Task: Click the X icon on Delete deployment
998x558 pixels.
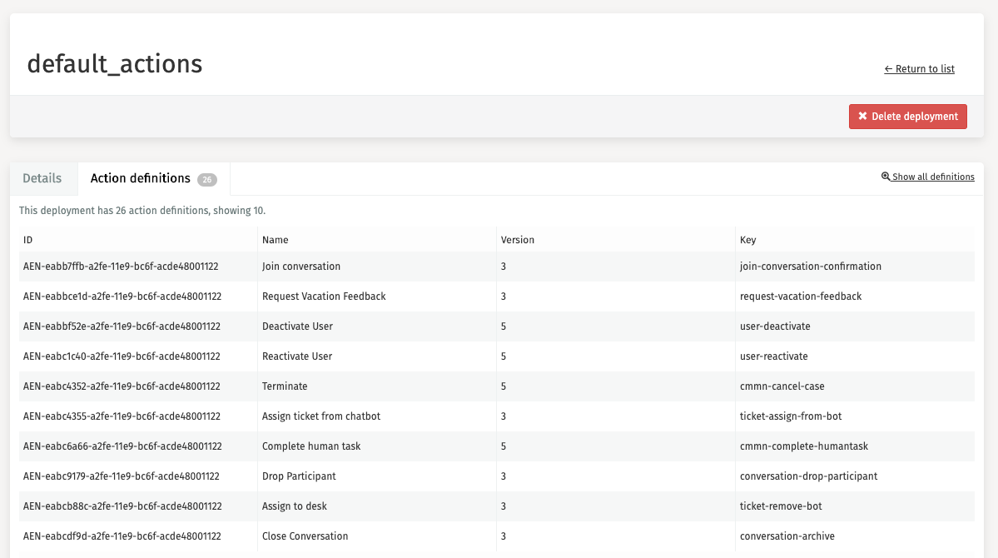Action: pyautogui.click(x=863, y=117)
